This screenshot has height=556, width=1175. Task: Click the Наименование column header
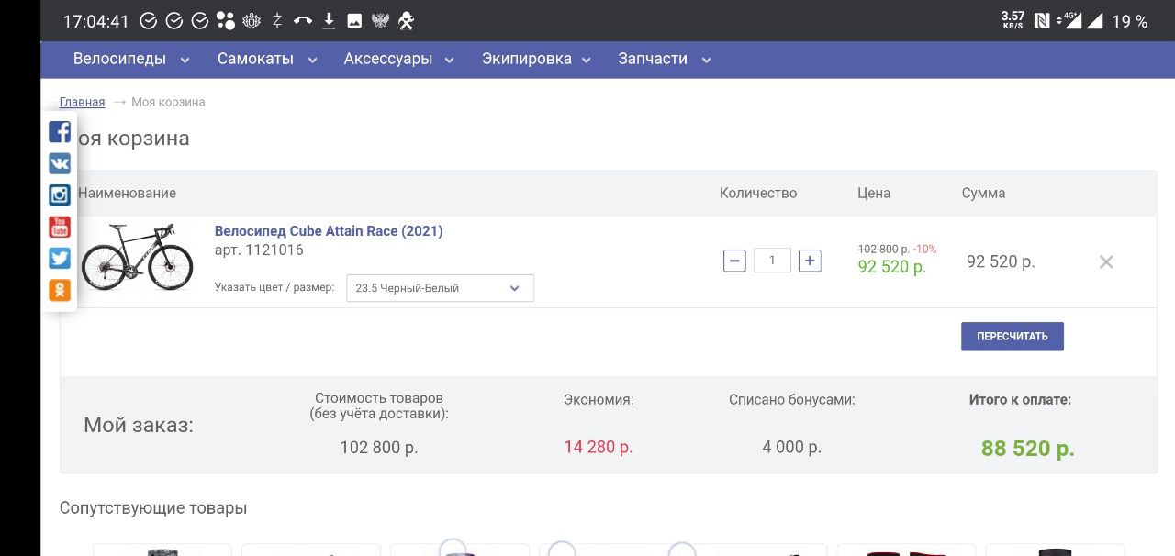[127, 194]
